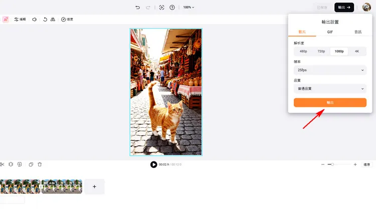Expand the 品質 quality dropdown
Screen dimensions: 376x209
(x=330, y=89)
